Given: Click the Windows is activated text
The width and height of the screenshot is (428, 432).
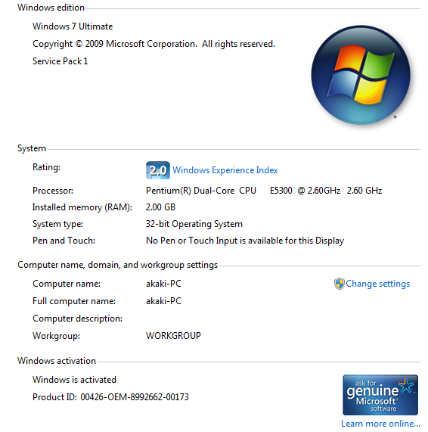Looking at the screenshot, I should click(x=74, y=380).
